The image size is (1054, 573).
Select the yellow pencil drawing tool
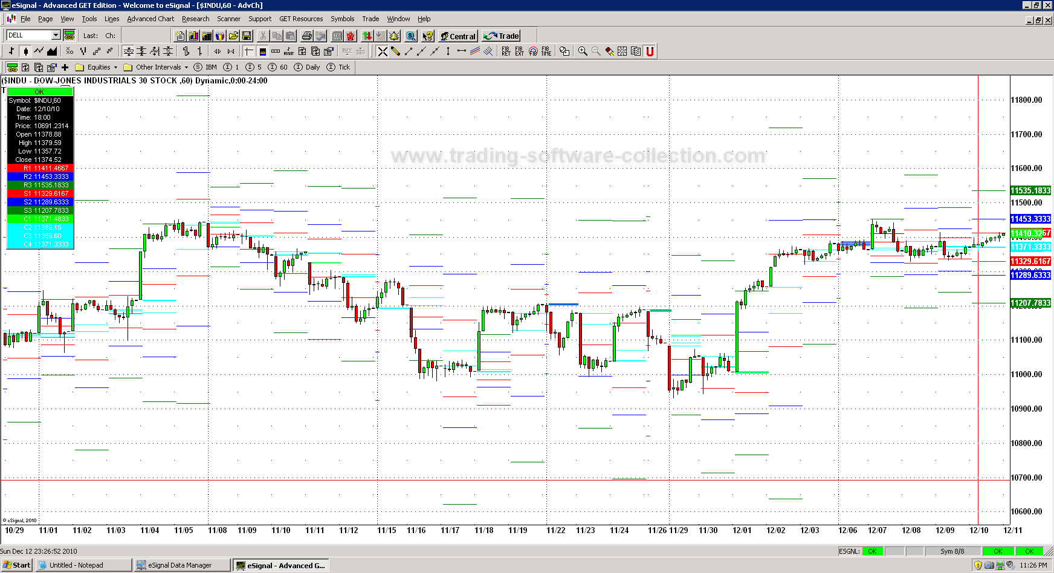click(396, 51)
